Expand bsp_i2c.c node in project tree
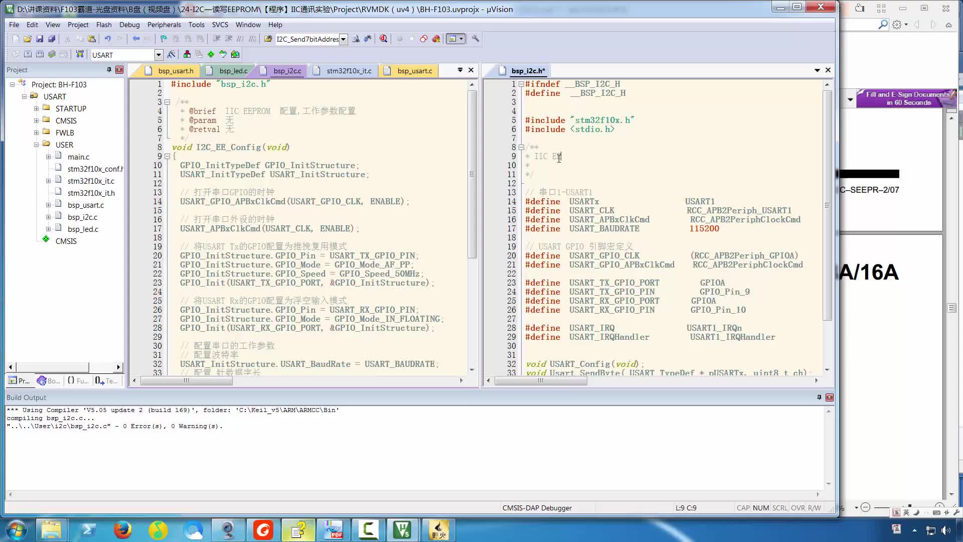 48,217
